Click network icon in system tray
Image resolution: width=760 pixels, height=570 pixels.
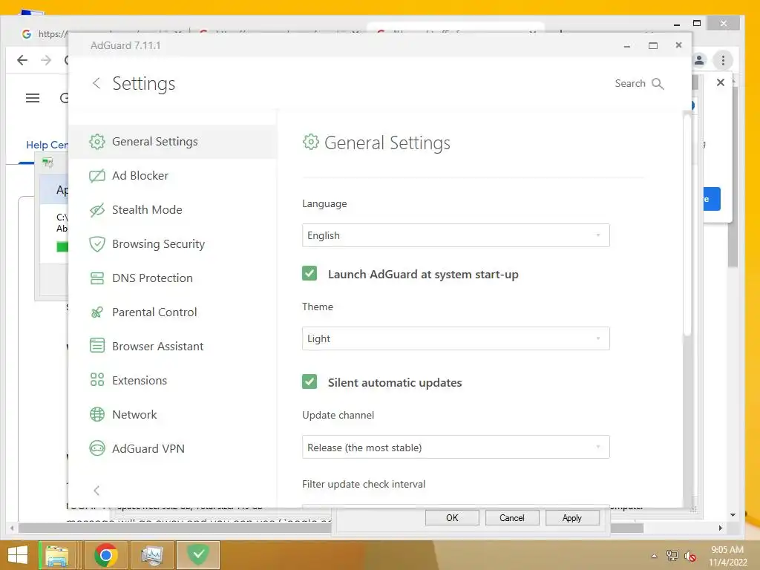click(x=672, y=556)
